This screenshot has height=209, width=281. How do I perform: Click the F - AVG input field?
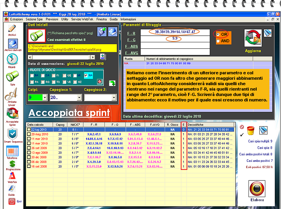pyautogui.click(x=175, y=52)
